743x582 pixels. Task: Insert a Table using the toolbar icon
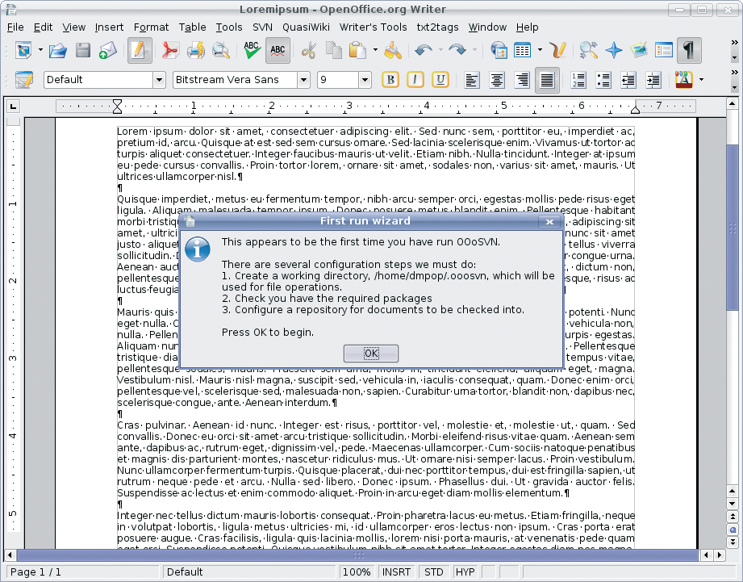coord(522,50)
